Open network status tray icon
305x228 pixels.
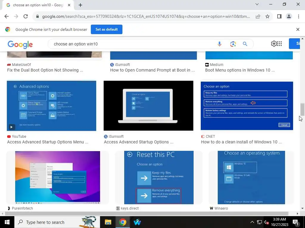(259, 222)
